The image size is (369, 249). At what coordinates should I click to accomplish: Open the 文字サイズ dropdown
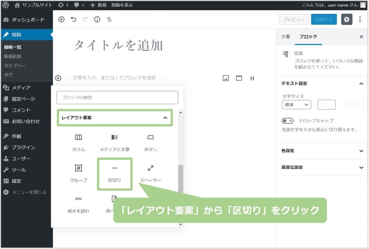click(296, 105)
